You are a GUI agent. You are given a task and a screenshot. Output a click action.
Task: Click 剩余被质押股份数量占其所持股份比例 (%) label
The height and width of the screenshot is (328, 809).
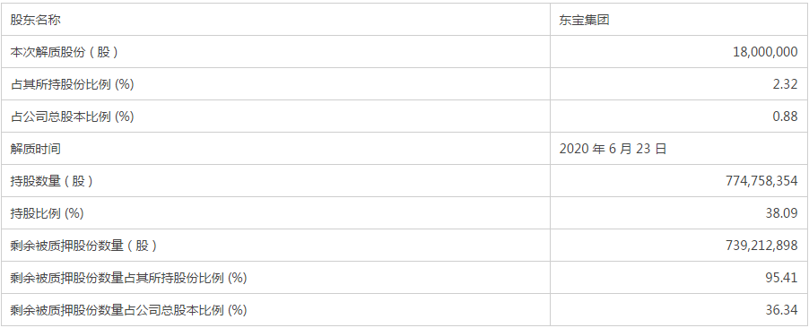coord(128,278)
